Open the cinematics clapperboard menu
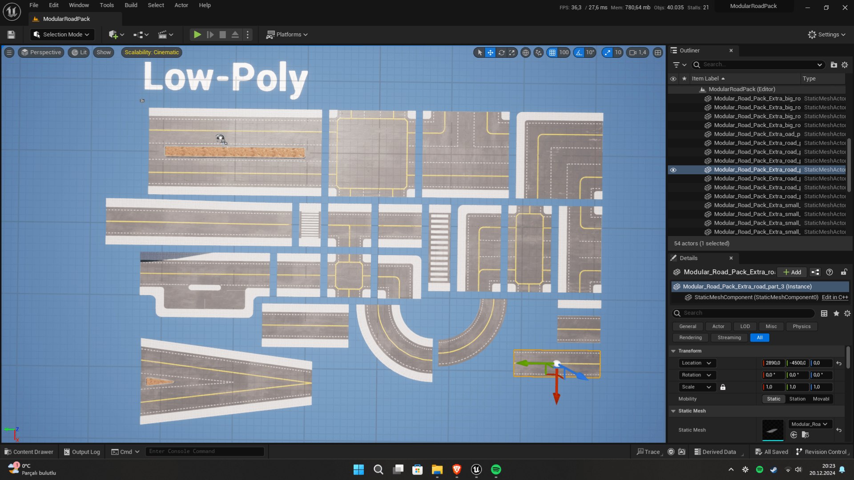Viewport: 854px width, 480px height. click(165, 35)
